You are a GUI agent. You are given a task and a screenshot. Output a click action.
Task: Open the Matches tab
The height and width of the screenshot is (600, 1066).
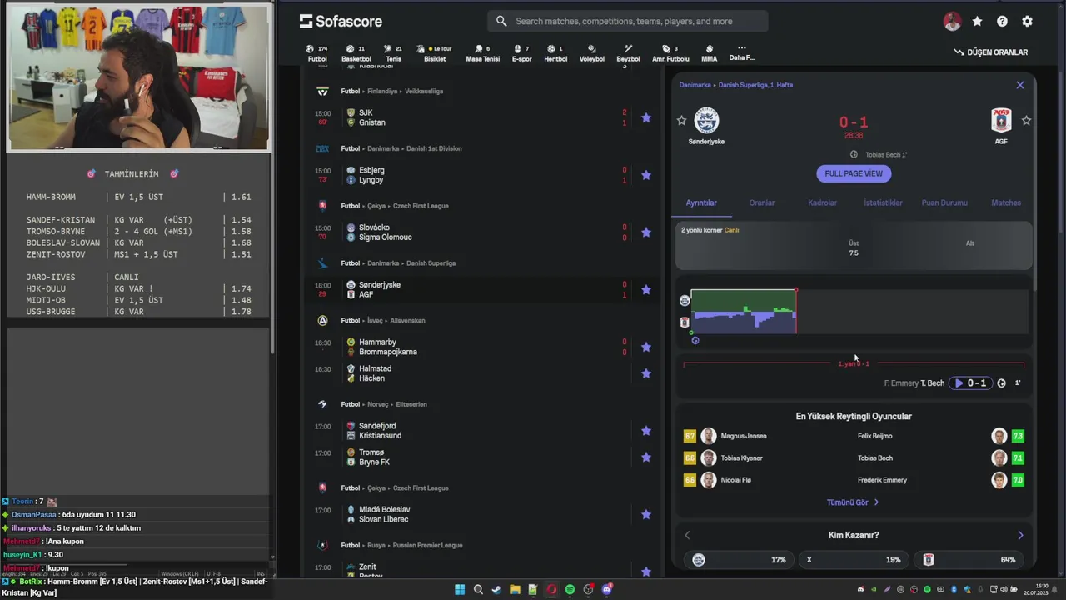(x=1006, y=202)
